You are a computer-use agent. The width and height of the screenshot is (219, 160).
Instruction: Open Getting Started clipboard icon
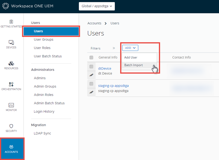(x=11, y=22)
